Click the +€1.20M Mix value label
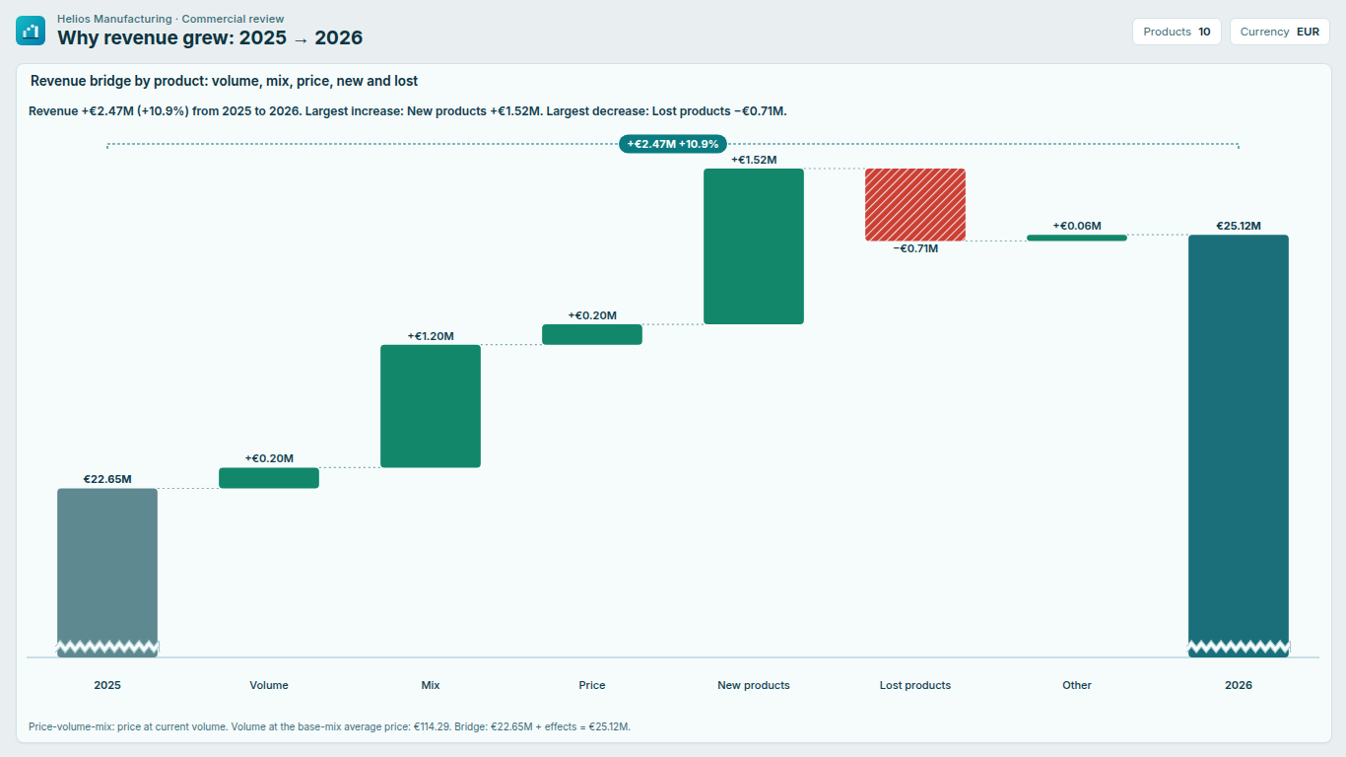The image size is (1346, 757). click(431, 336)
